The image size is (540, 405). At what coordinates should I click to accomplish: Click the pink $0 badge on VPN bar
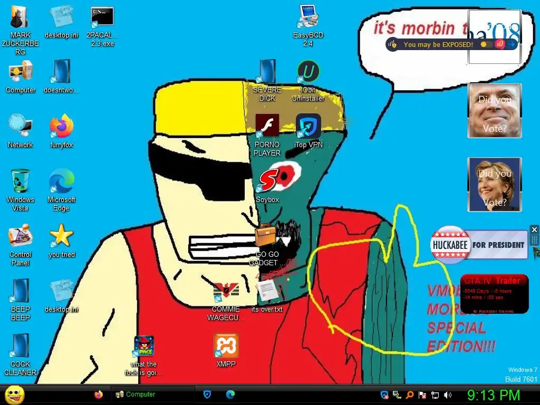[499, 44]
